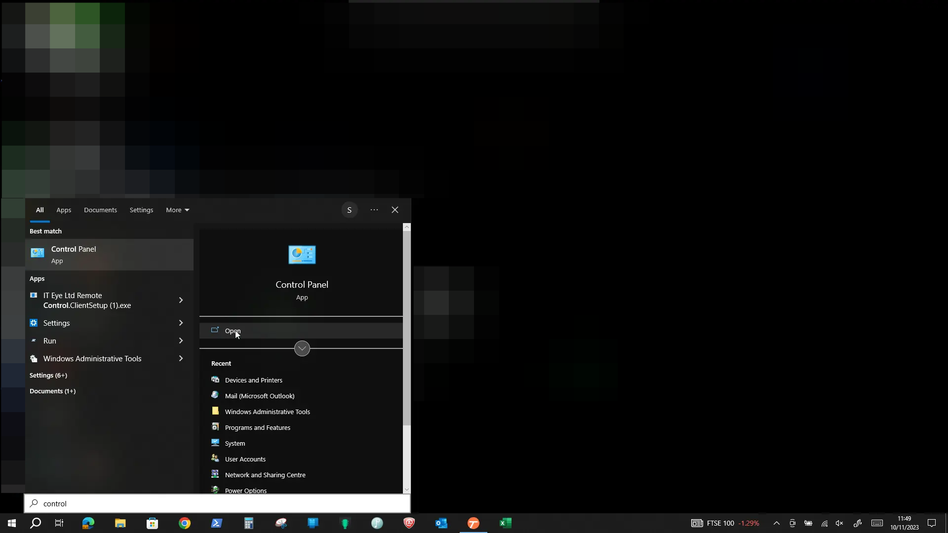
Task: Click the muted volume tray icon
Action: pyautogui.click(x=839, y=523)
